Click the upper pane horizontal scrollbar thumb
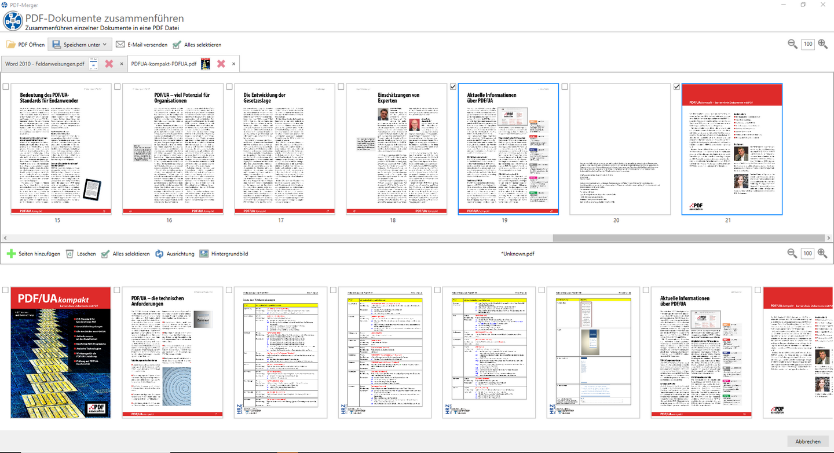 (688, 238)
